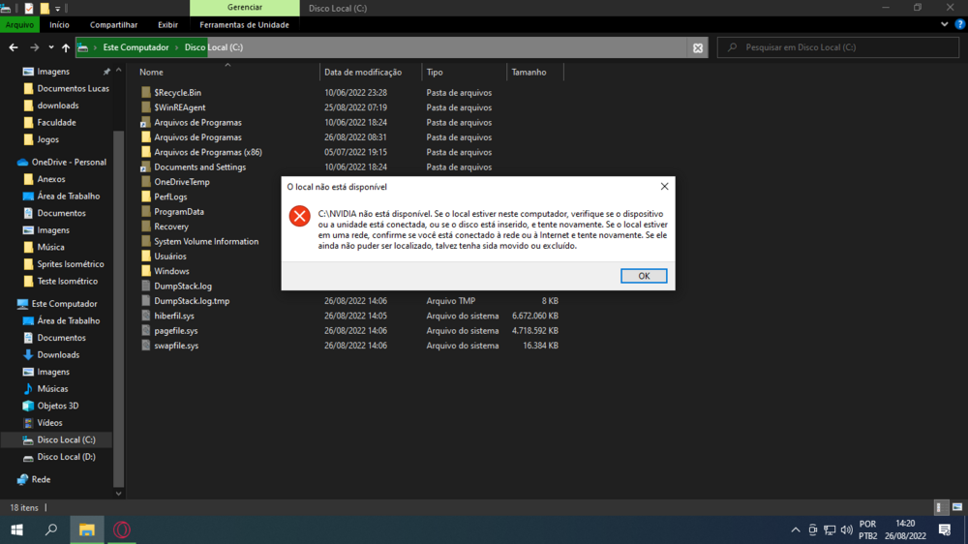Image resolution: width=968 pixels, height=544 pixels.
Task: Switch to details view layout icon
Action: pyautogui.click(x=941, y=507)
